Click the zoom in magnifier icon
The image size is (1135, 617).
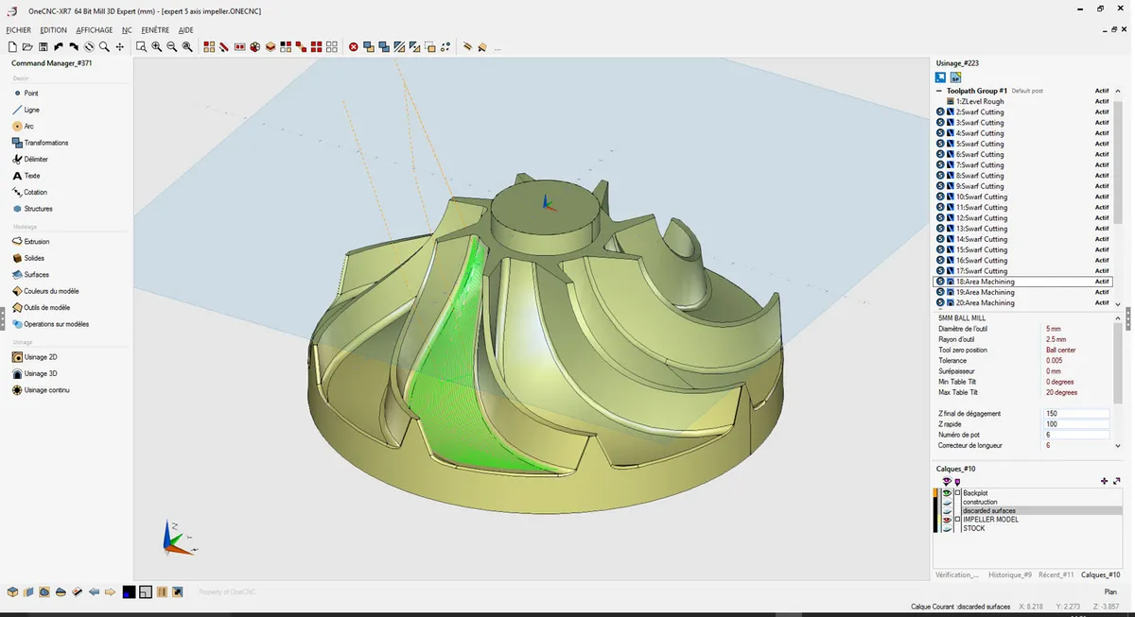(156, 46)
